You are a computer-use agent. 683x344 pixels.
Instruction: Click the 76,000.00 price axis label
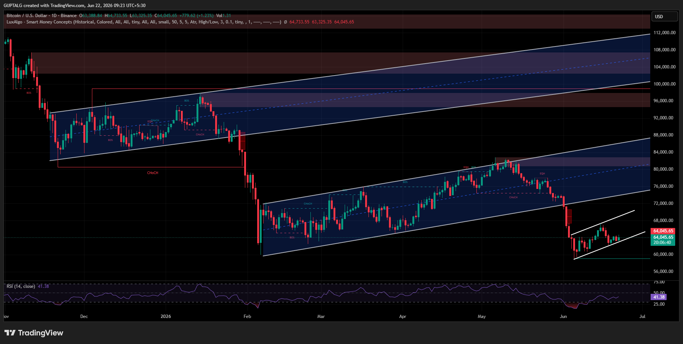click(x=663, y=186)
